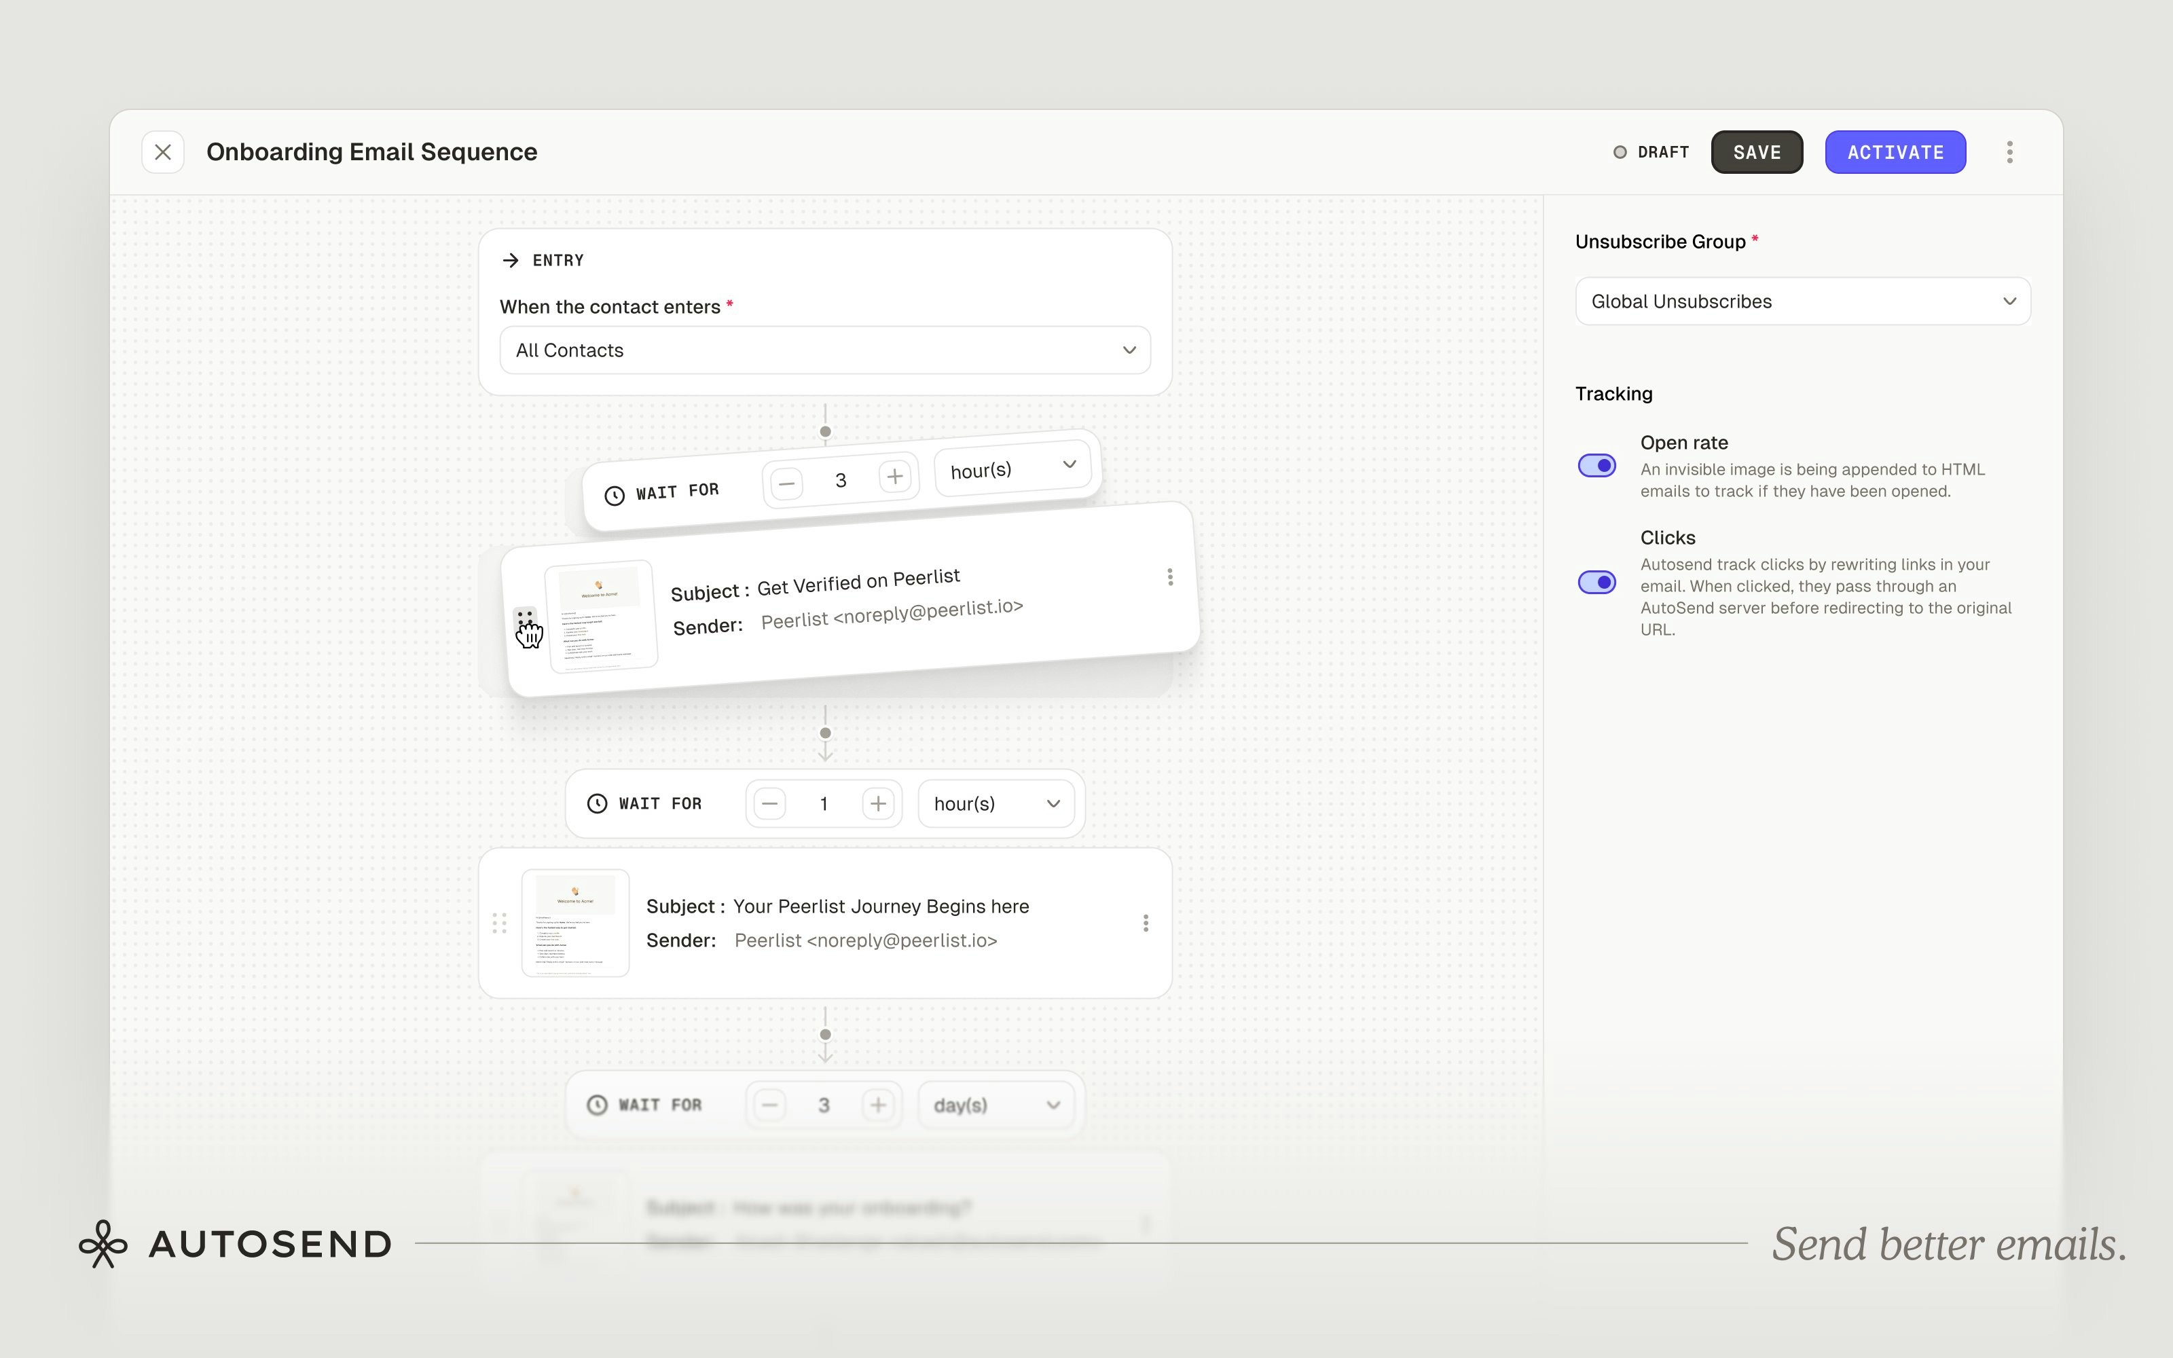The image size is (2173, 1358).
Task: Open the day(s) unit dropdown on the last wait
Action: click(x=997, y=1105)
